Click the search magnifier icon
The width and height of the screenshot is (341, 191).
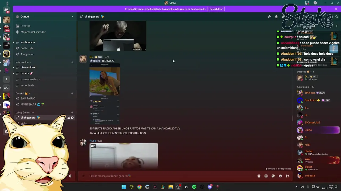click(x=336, y=16)
